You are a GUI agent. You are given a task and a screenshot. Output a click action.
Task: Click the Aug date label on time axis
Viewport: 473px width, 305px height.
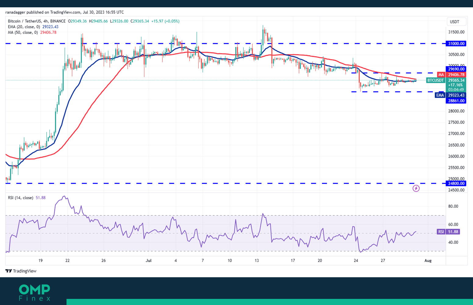[428, 260]
